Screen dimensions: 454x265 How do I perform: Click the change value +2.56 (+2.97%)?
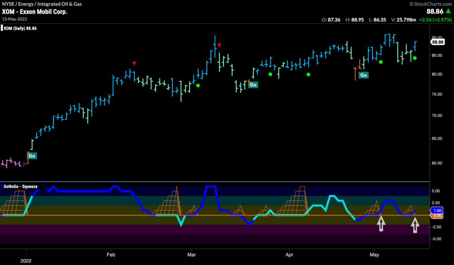435,20
